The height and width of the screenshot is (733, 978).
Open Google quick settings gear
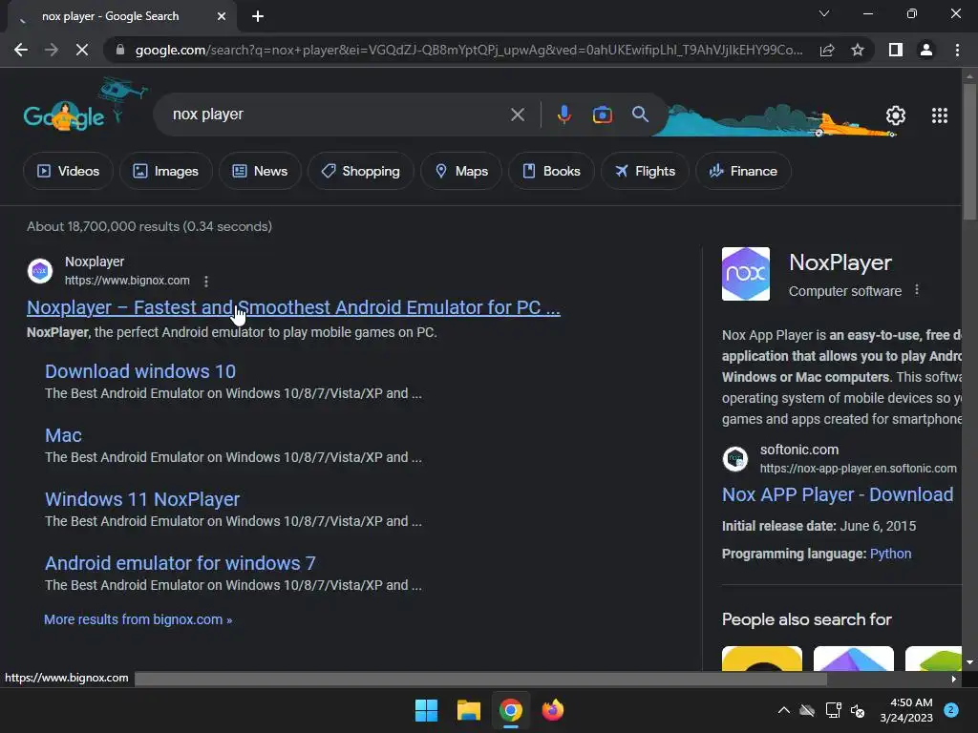[x=896, y=115]
